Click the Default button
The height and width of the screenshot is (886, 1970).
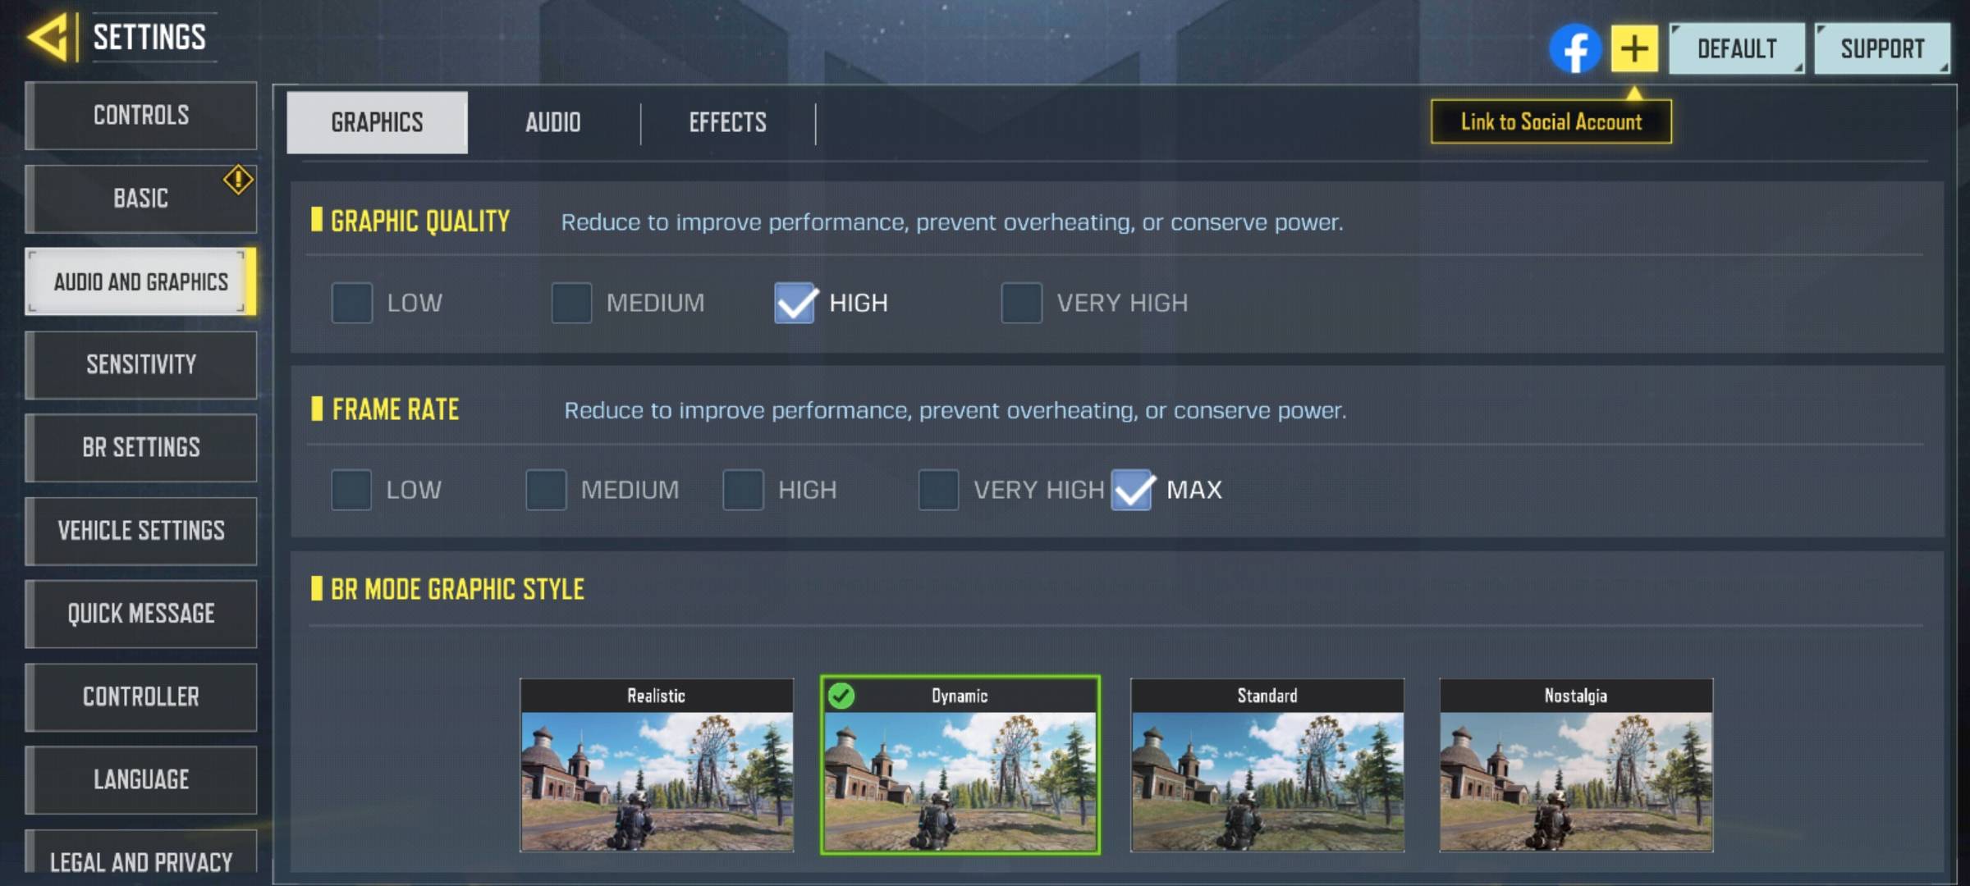1737,49
